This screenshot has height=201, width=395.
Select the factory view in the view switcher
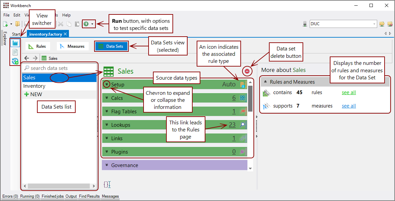pos(15,43)
